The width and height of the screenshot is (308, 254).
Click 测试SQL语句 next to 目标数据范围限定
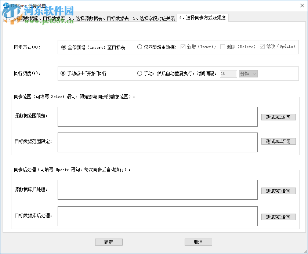[278, 141]
